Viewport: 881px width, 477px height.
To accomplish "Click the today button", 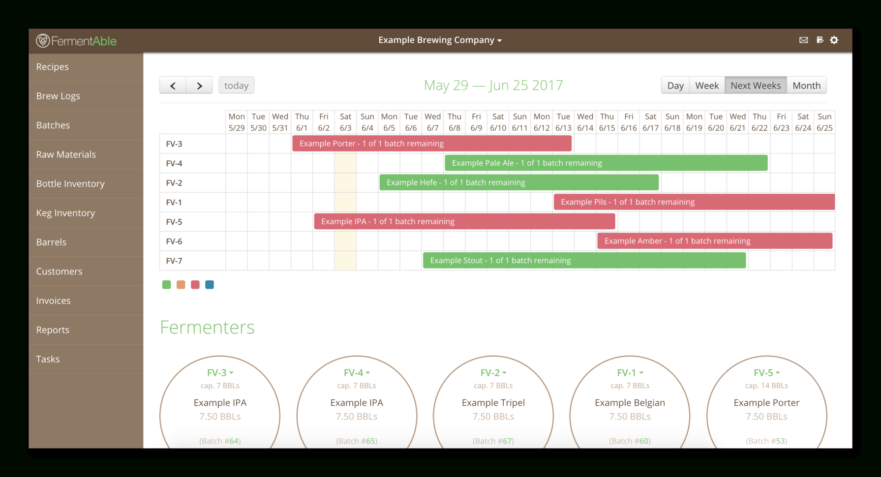I will point(236,85).
